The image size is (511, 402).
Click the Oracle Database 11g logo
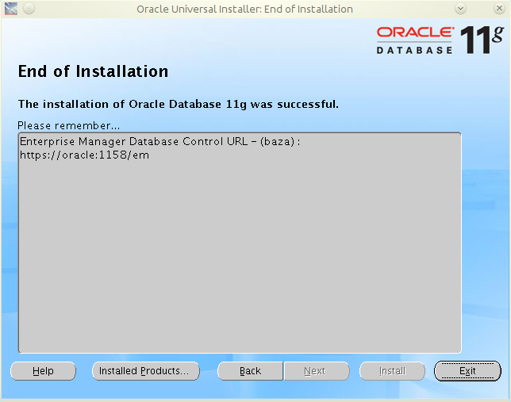pyautogui.click(x=440, y=40)
